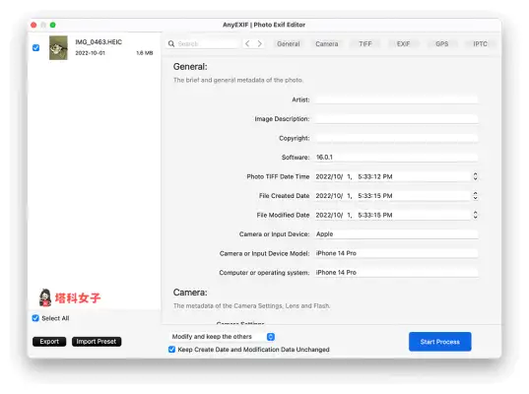Click the Software field showing 16.0.1
Viewport: 529px width, 394px height.
396,158
